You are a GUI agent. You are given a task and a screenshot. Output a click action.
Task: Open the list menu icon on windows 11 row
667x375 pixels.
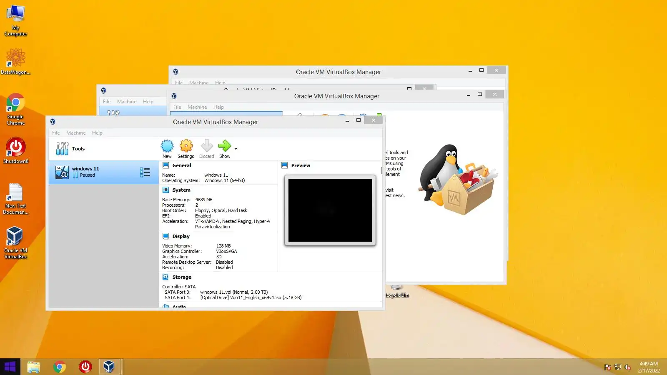(x=145, y=172)
